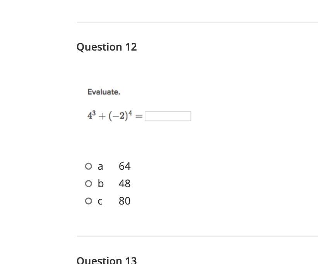
Task: Click the letter label b
Action: tap(101, 183)
